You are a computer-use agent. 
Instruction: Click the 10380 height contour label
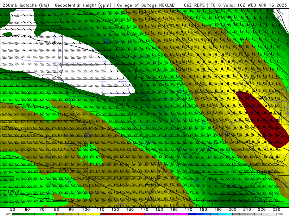(x=53, y=42)
